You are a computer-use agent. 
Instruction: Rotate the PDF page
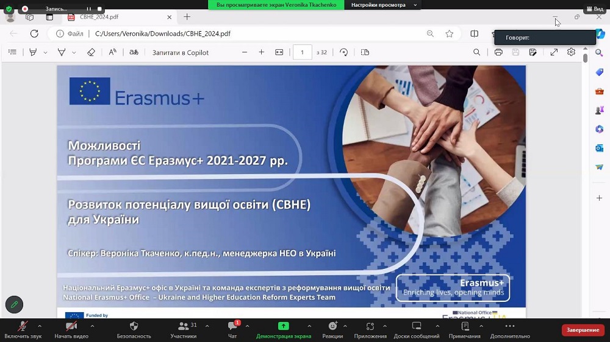344,52
